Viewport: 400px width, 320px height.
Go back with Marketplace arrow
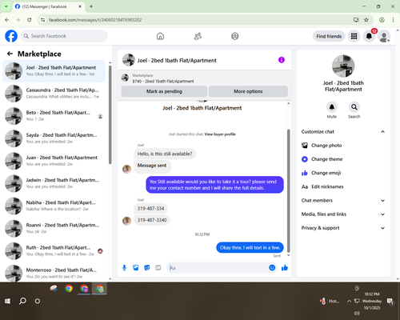coord(10,54)
